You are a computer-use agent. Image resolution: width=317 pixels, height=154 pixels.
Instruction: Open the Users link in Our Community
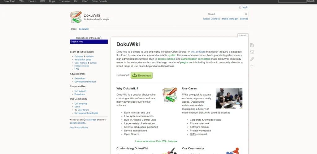tap(77, 107)
